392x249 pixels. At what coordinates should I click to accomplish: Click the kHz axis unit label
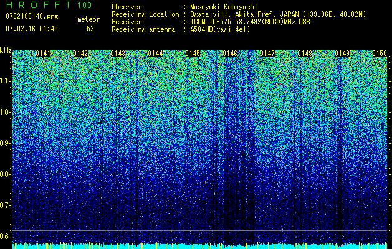6,50
